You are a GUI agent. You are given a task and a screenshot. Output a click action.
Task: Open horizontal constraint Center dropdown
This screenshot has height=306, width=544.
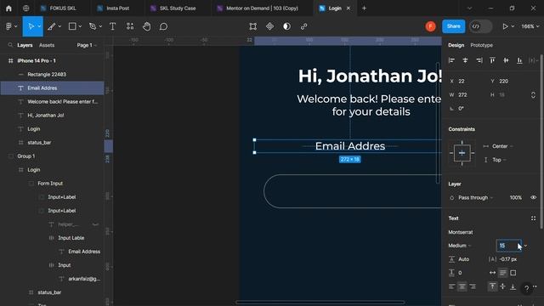[x=502, y=146]
